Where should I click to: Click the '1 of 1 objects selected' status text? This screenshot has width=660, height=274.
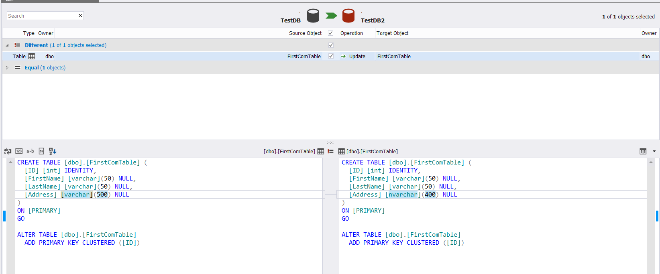point(628,17)
